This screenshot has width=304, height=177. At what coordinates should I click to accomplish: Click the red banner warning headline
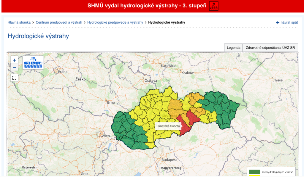(x=147, y=6)
